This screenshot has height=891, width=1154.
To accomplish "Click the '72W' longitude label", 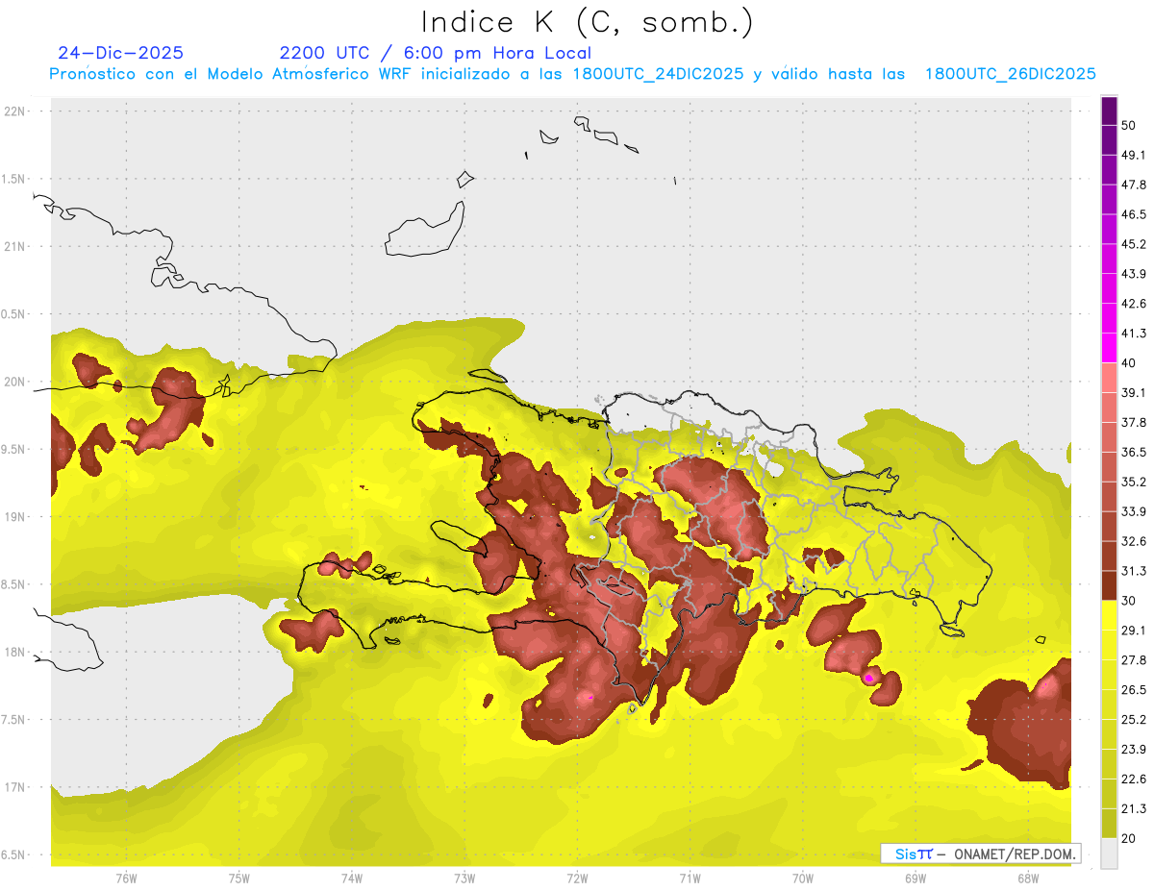I will (x=577, y=879).
